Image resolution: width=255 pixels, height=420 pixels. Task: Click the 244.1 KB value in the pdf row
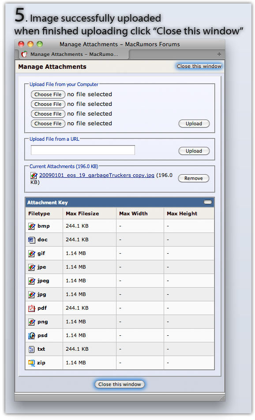77,308
